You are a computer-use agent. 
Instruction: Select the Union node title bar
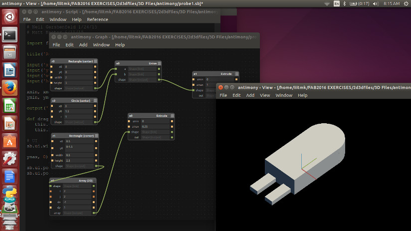[x=138, y=63]
